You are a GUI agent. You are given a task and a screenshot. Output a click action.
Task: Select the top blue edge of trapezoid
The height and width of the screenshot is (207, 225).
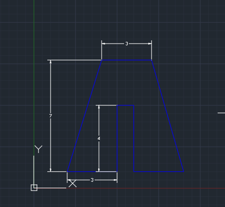coord(127,60)
